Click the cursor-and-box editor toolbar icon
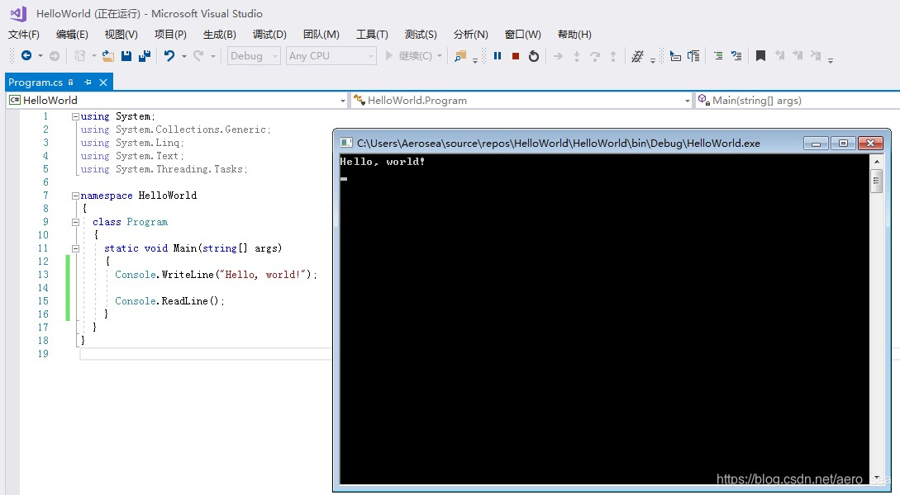This screenshot has height=495, width=900. pyautogui.click(x=675, y=55)
